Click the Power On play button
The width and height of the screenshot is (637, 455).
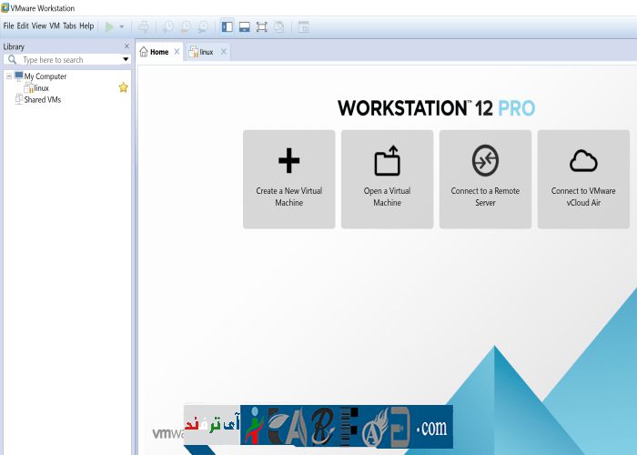109,26
